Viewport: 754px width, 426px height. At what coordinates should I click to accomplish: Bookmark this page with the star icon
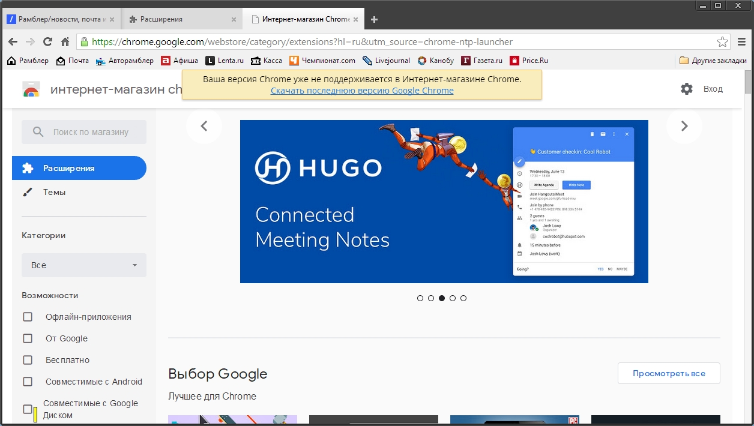[x=722, y=42]
